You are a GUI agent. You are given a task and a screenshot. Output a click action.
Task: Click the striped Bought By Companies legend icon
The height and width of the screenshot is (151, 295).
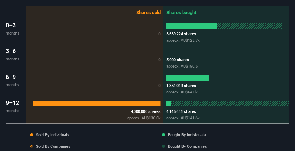tap(163, 146)
